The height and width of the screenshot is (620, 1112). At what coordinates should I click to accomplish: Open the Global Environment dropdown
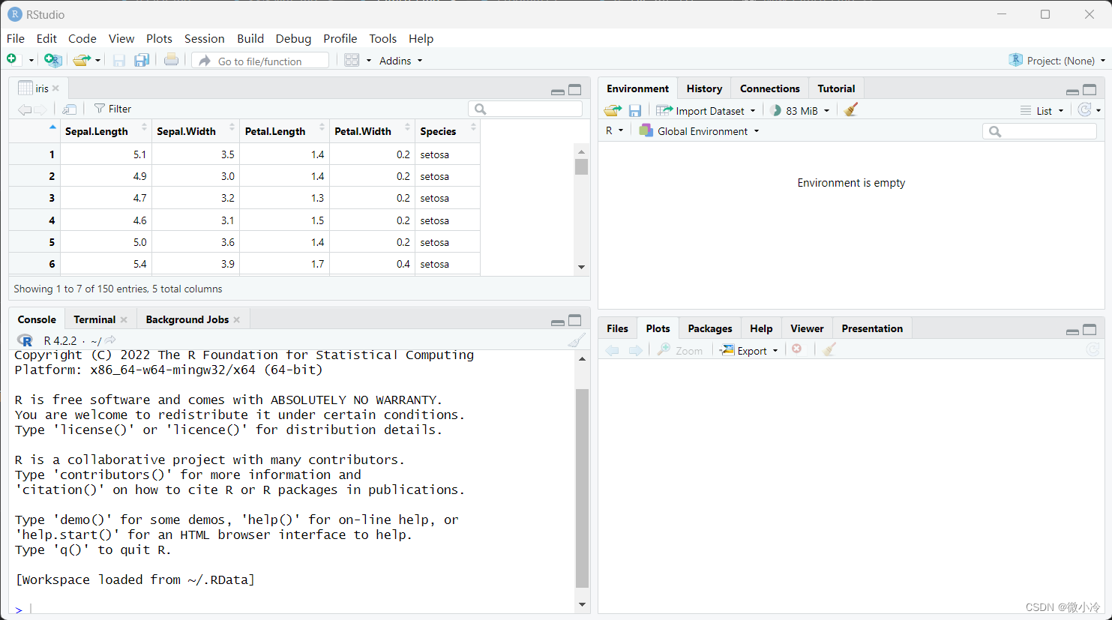(700, 131)
